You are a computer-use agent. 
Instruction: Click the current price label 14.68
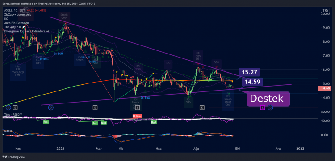coord(325,88)
